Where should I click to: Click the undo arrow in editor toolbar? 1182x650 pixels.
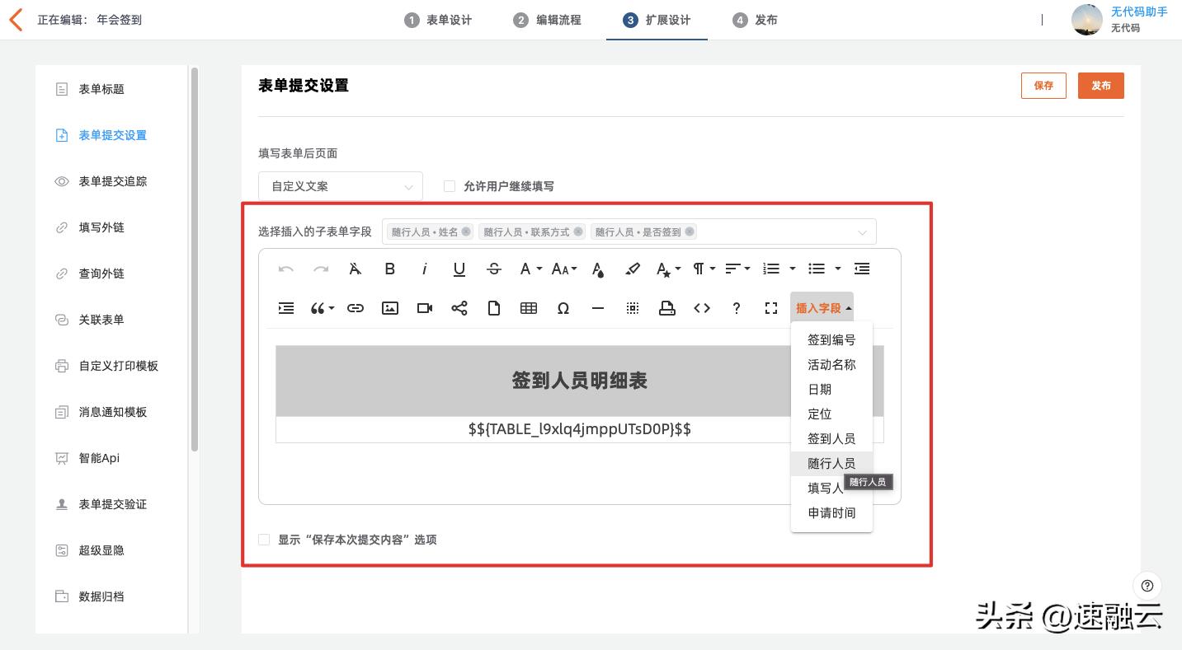(x=286, y=269)
